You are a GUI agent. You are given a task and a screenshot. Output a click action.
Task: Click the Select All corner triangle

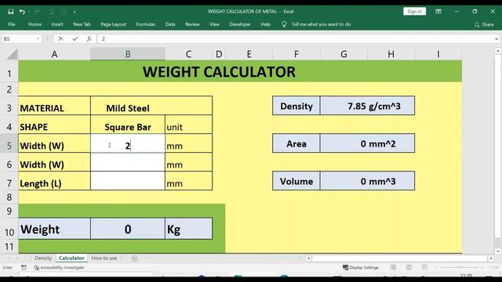pyautogui.click(x=13, y=54)
